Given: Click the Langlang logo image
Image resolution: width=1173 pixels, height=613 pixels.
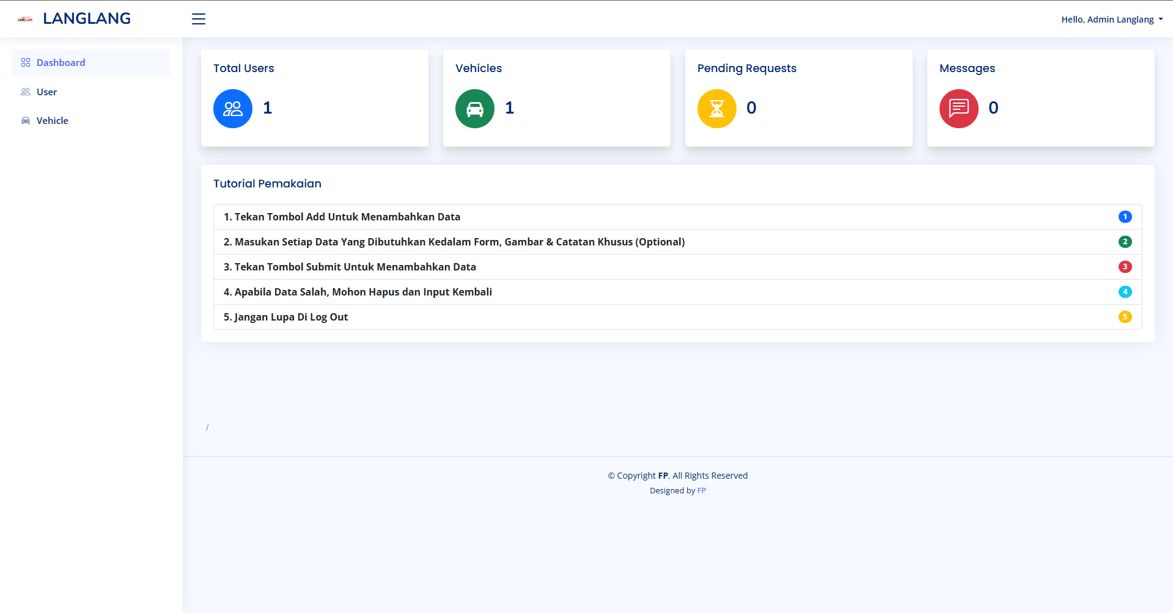Looking at the screenshot, I should pyautogui.click(x=25, y=20).
